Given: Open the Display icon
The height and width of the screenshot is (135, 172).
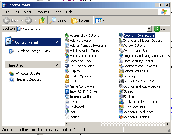Looking at the screenshot, I should 67,71.
